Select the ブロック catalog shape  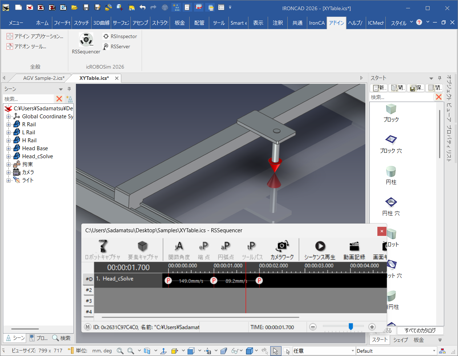[391, 113]
